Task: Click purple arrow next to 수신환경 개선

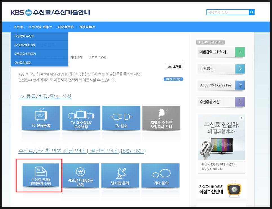Action: 240,102
